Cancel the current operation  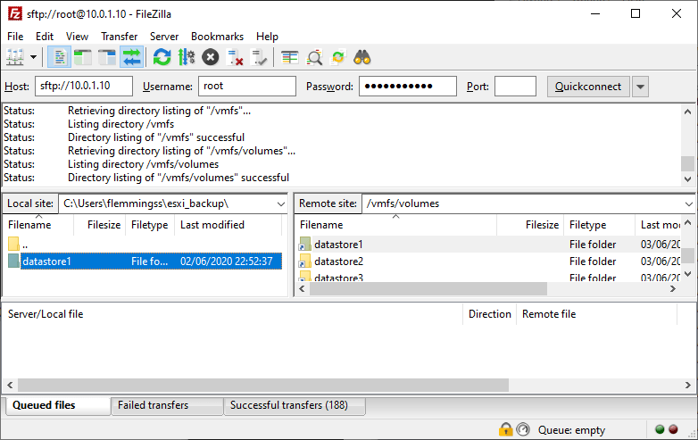(x=210, y=57)
